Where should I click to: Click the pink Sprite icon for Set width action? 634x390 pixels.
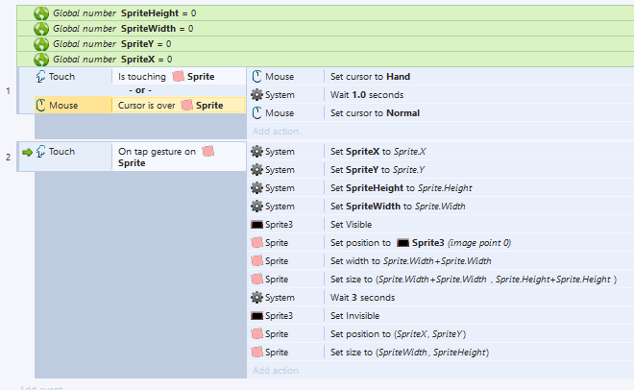[x=256, y=260]
